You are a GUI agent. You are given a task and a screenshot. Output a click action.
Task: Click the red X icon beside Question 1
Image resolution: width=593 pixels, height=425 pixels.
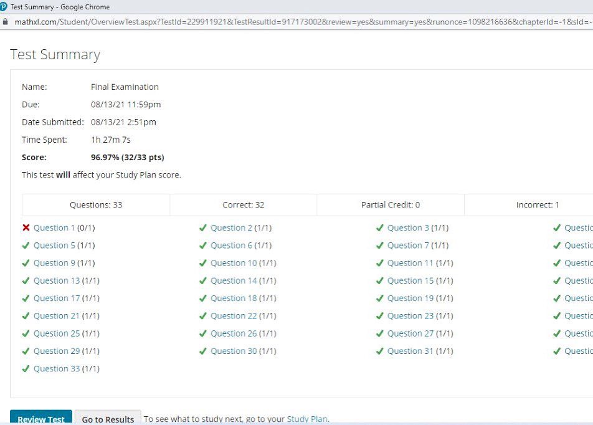click(x=26, y=227)
